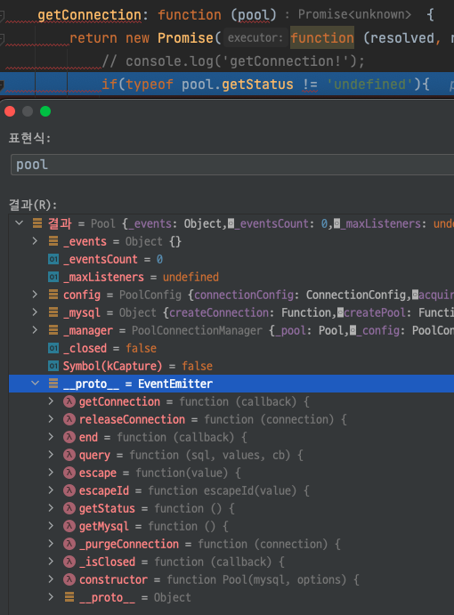This screenshot has height=615, width=454.
Task: Click the 표현식: label
Action: 29,138
